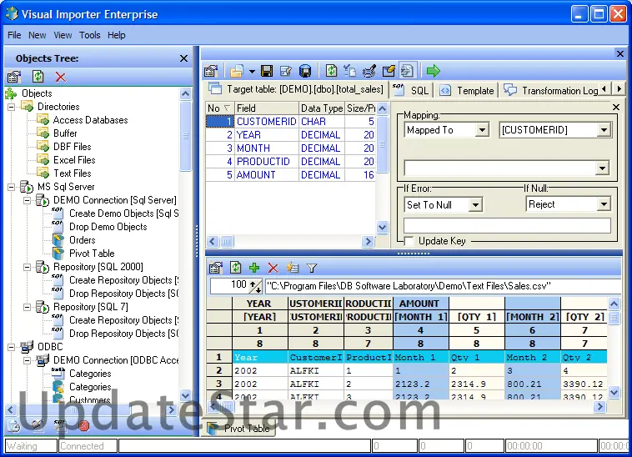Collapse the Directories tree node
Screen dimensions: 632x457
(x=12, y=107)
